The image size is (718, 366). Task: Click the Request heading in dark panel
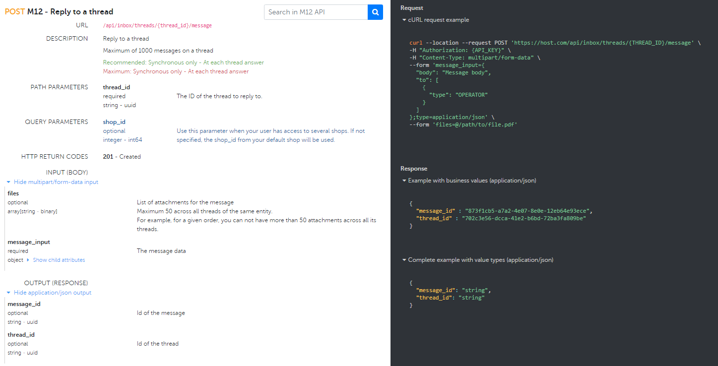412,8
